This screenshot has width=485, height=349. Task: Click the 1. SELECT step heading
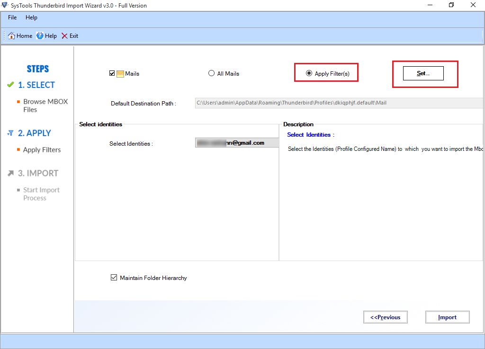point(36,85)
